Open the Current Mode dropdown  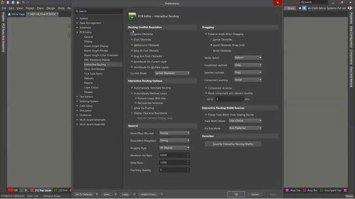[x=172, y=73]
